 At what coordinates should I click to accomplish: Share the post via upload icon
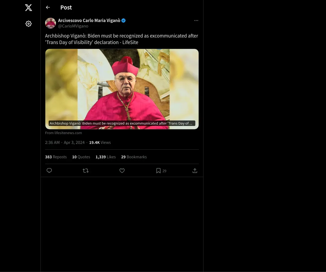(195, 171)
